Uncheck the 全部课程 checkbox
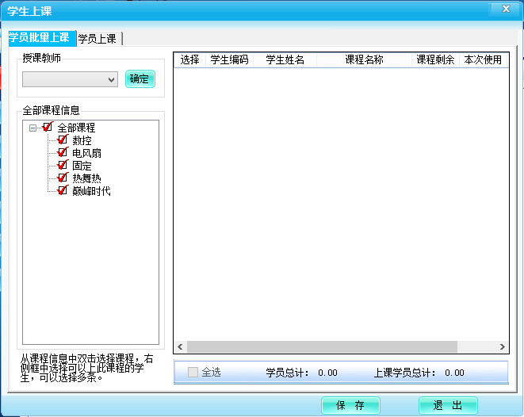 click(x=48, y=127)
